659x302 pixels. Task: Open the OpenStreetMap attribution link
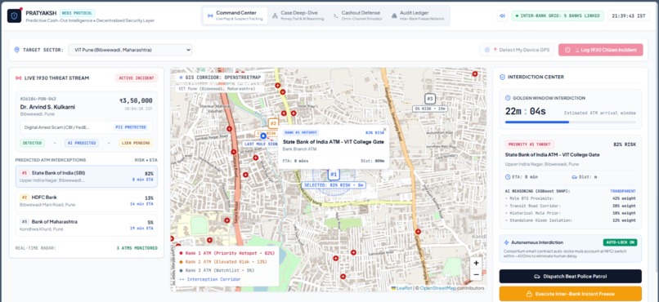[x=437, y=288]
